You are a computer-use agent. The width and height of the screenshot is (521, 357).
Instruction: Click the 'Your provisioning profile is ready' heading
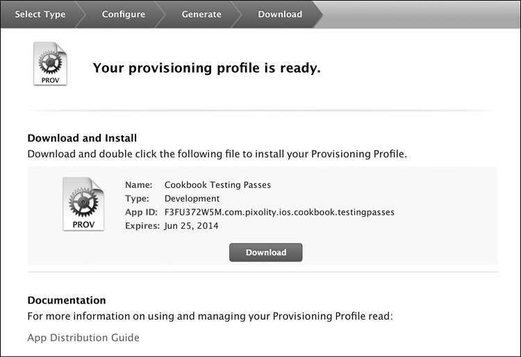coord(206,68)
